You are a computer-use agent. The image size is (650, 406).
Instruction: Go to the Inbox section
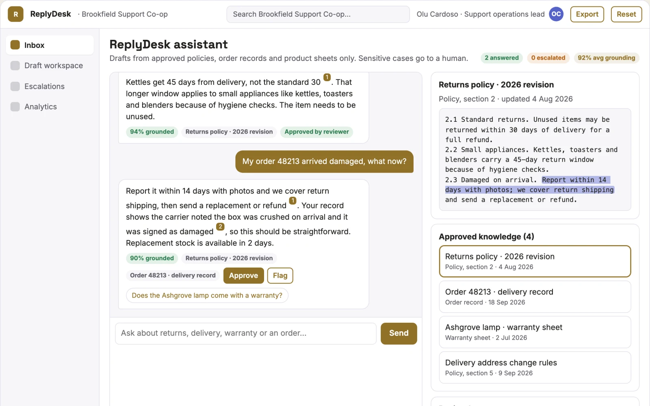coord(50,45)
